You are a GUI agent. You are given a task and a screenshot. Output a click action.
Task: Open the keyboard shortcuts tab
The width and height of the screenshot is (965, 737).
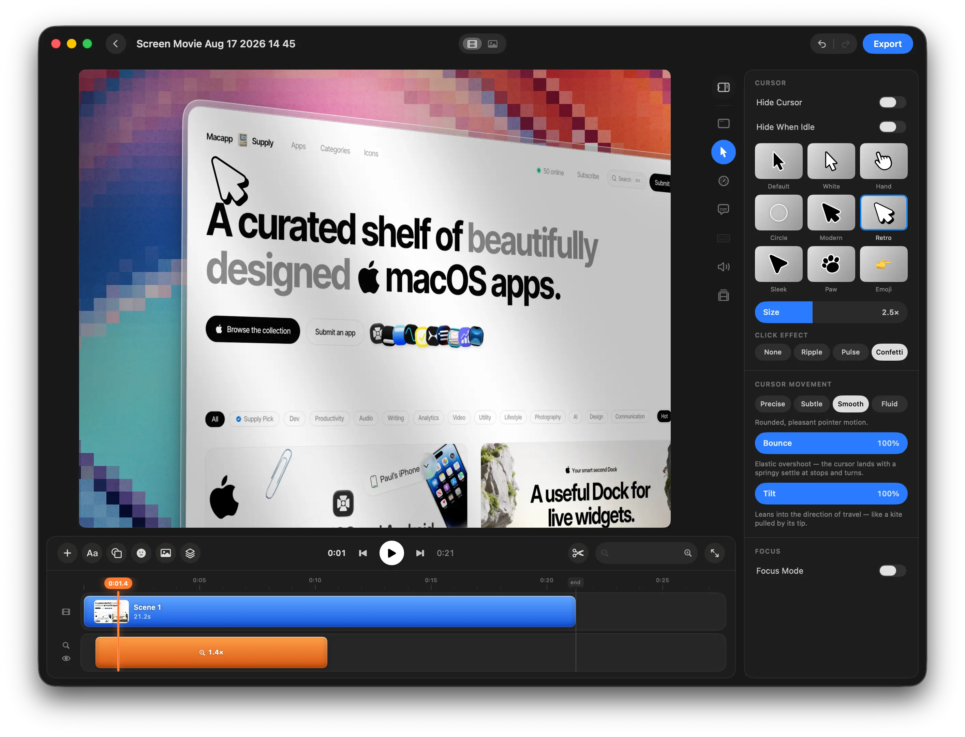[724, 238]
